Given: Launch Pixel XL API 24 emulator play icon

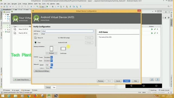Looking at the screenshot, I should click(152, 33).
